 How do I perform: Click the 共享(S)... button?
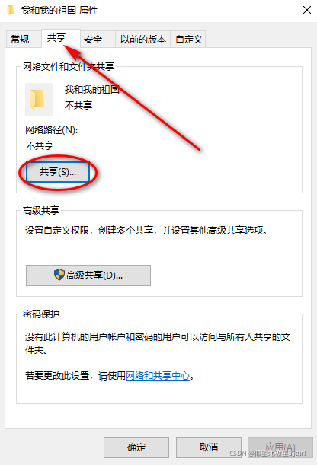click(x=58, y=172)
